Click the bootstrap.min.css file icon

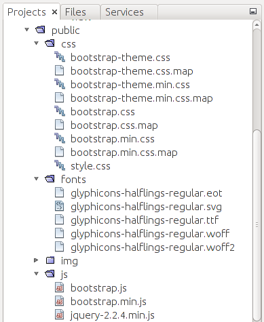[x=60, y=138]
